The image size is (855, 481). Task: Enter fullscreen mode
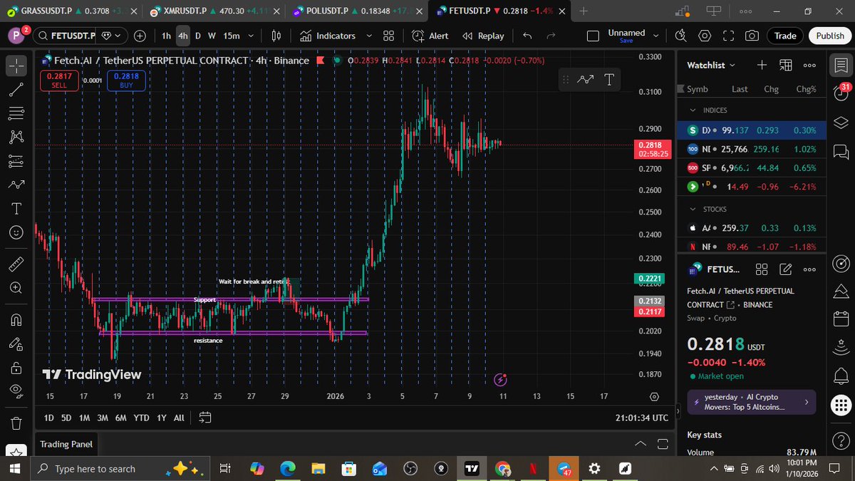click(728, 36)
